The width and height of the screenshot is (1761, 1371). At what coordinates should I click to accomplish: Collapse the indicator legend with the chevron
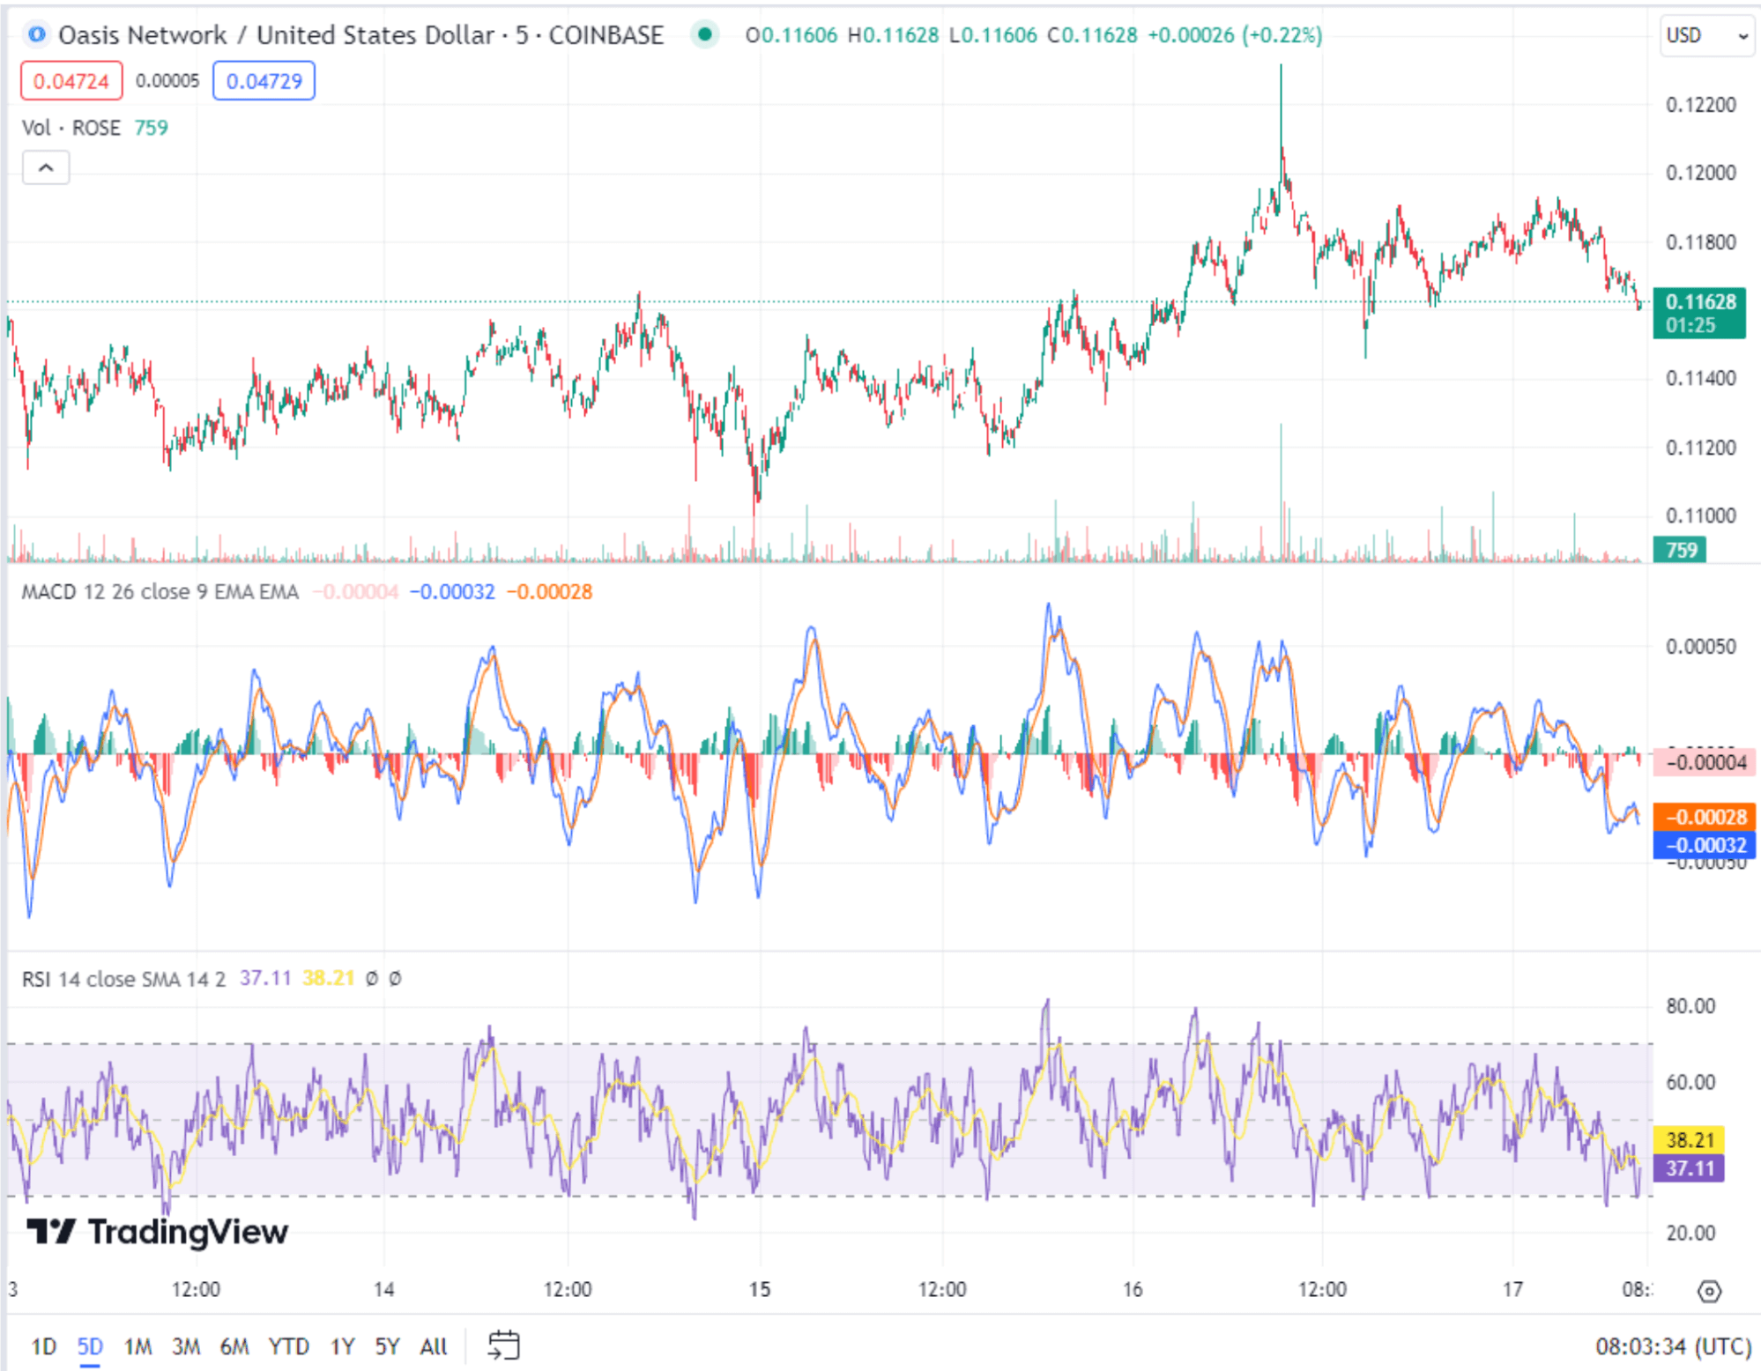(46, 167)
